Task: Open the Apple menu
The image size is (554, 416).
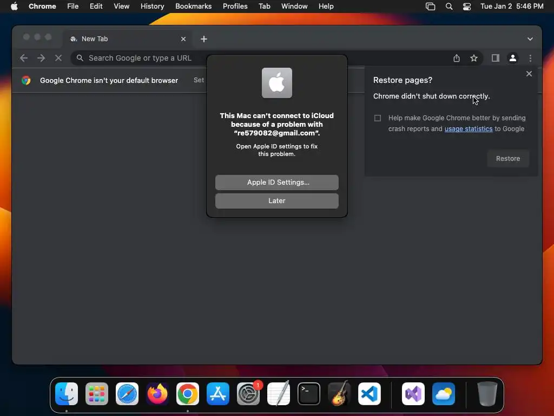Action: pos(14,6)
